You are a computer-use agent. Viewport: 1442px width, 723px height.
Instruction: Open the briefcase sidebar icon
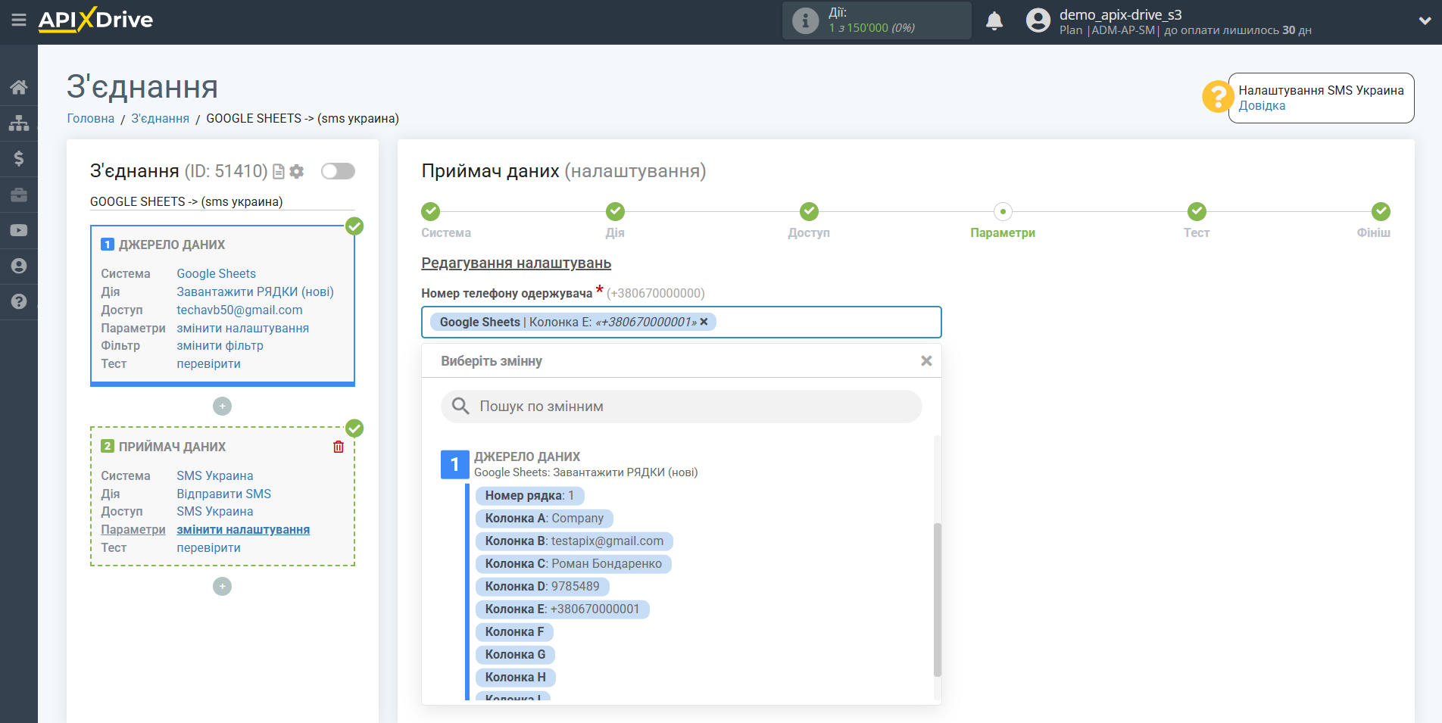19,195
